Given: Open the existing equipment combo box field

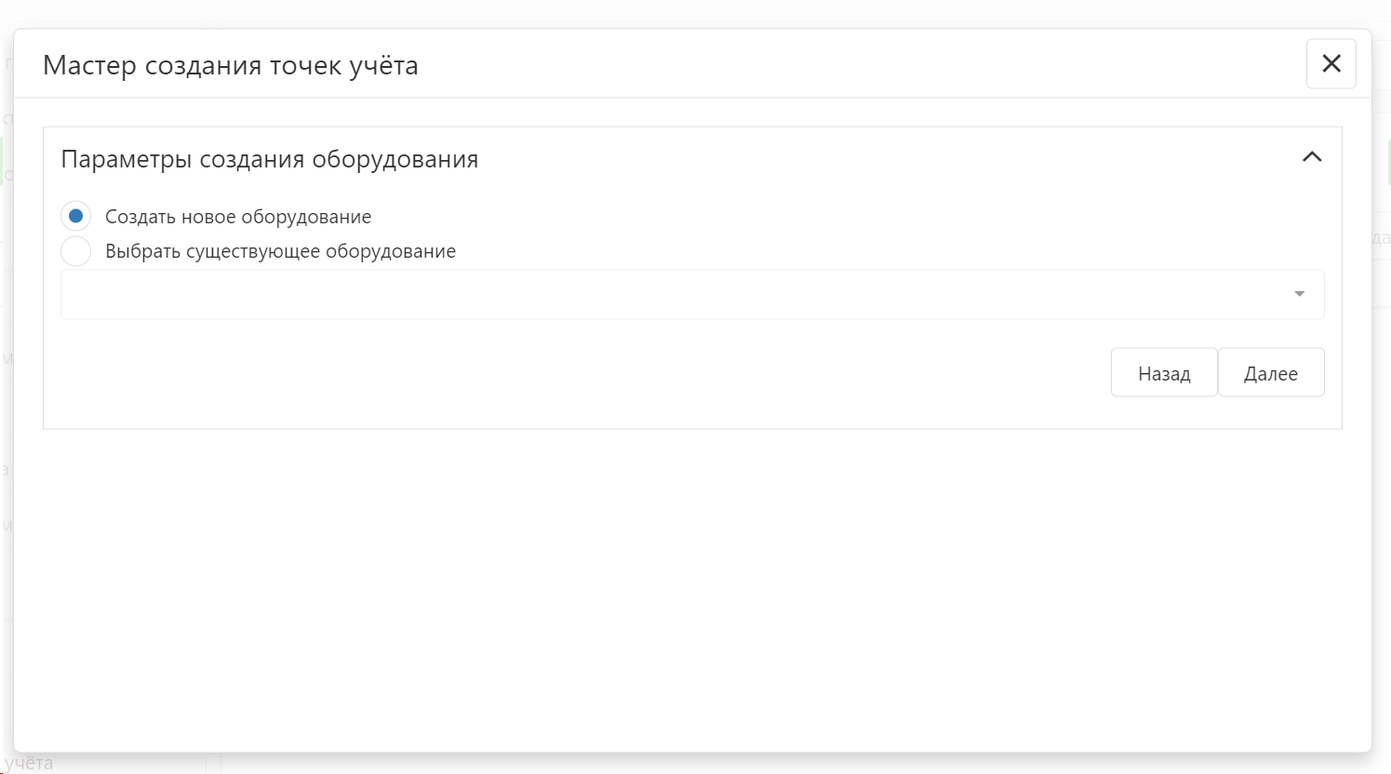Looking at the screenshot, I should click(x=670, y=294).
